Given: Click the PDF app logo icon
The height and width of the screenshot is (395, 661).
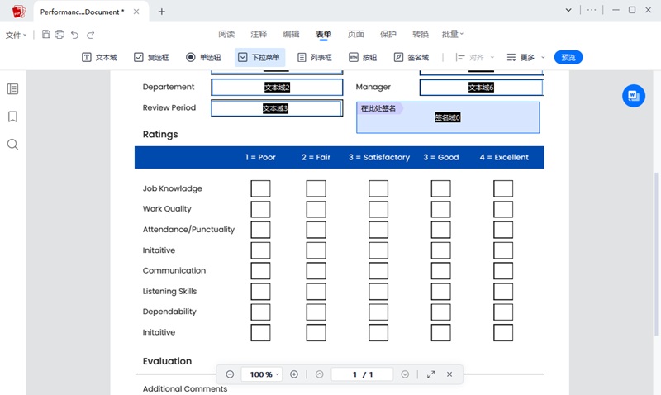Looking at the screenshot, I should [18, 12].
